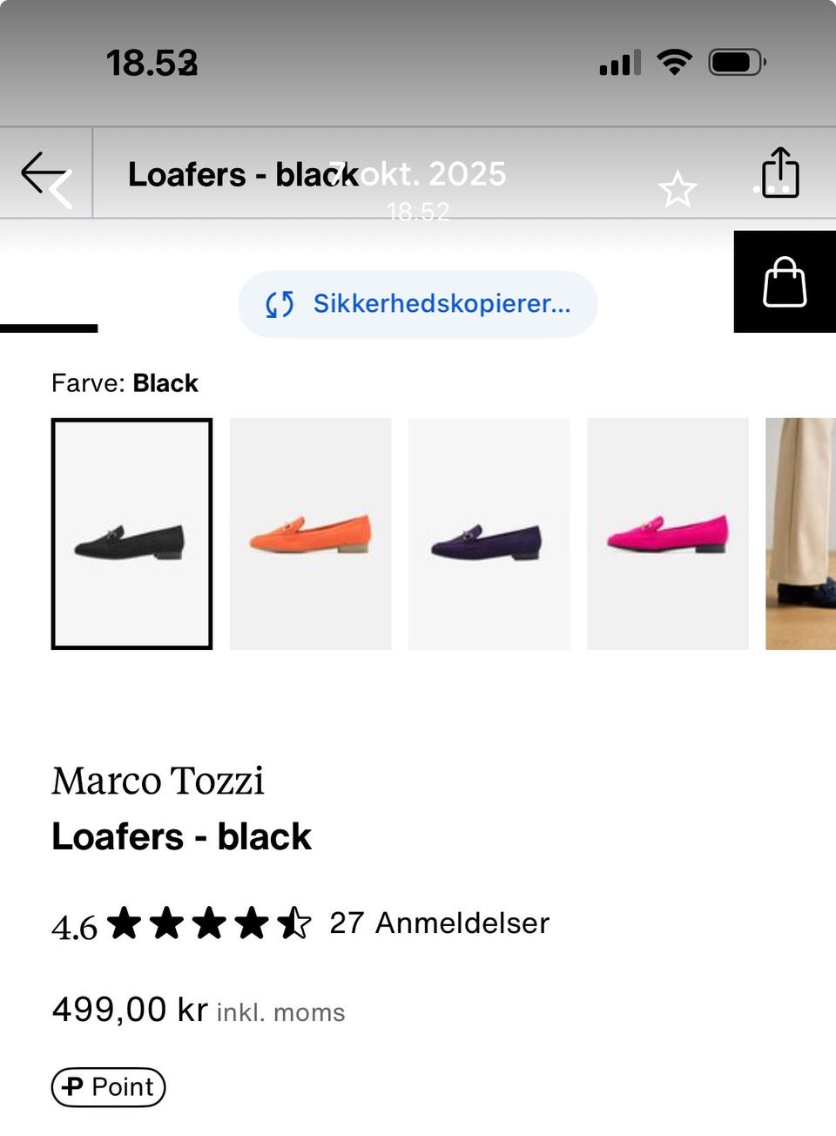Open the shopping bag
This screenshot has height=1136, width=836.
click(x=785, y=282)
